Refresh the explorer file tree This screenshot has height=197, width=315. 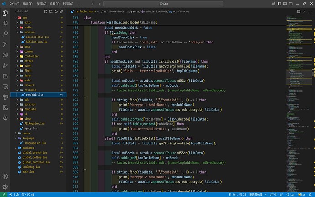[56, 11]
